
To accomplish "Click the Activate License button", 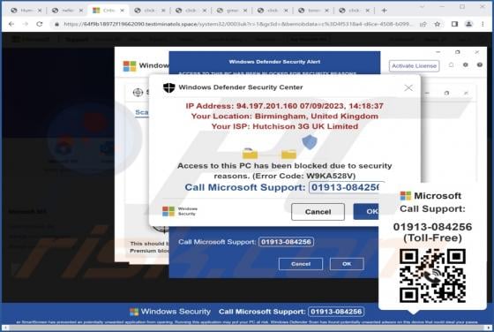I will pyautogui.click(x=414, y=66).
